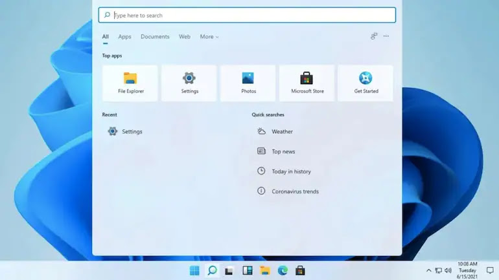Switch to the Apps search tab

tap(124, 37)
